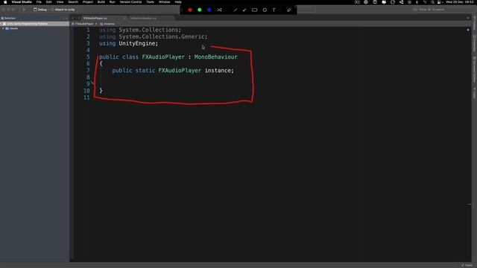Image resolution: width=477 pixels, height=268 pixels.
Task: Open the Properties side panel tab
Action: [474, 43]
